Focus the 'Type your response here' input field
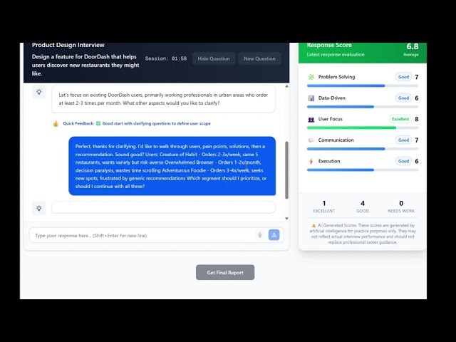Viewport: 456px width, 342px height. [157, 235]
